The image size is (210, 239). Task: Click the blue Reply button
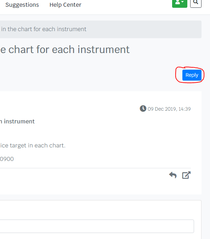coord(192,75)
